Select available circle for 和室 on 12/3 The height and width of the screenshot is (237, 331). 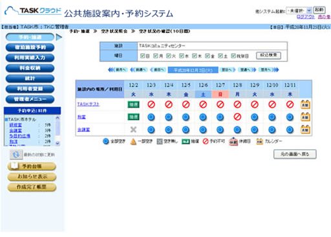pos(151,117)
